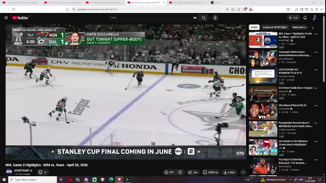The image size is (326, 183).
Task: Click the browser address bar URL
Action: [x=97, y=9]
